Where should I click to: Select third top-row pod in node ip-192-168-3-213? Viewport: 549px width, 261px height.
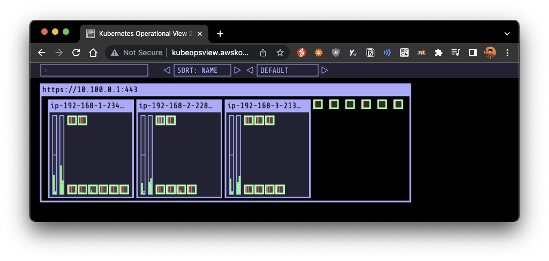tap(269, 120)
